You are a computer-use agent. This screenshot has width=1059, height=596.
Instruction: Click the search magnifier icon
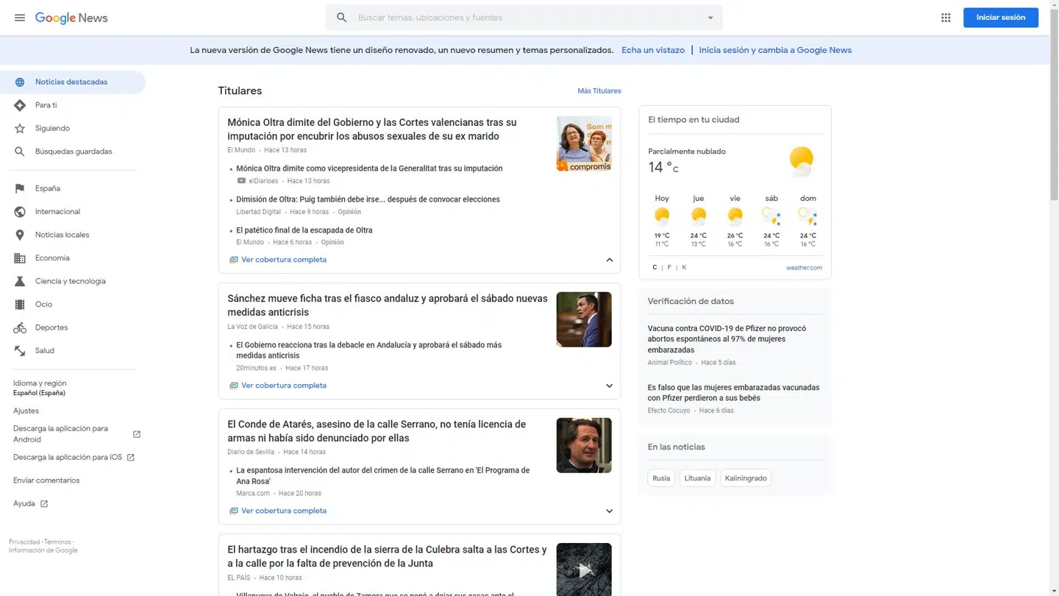click(x=341, y=17)
